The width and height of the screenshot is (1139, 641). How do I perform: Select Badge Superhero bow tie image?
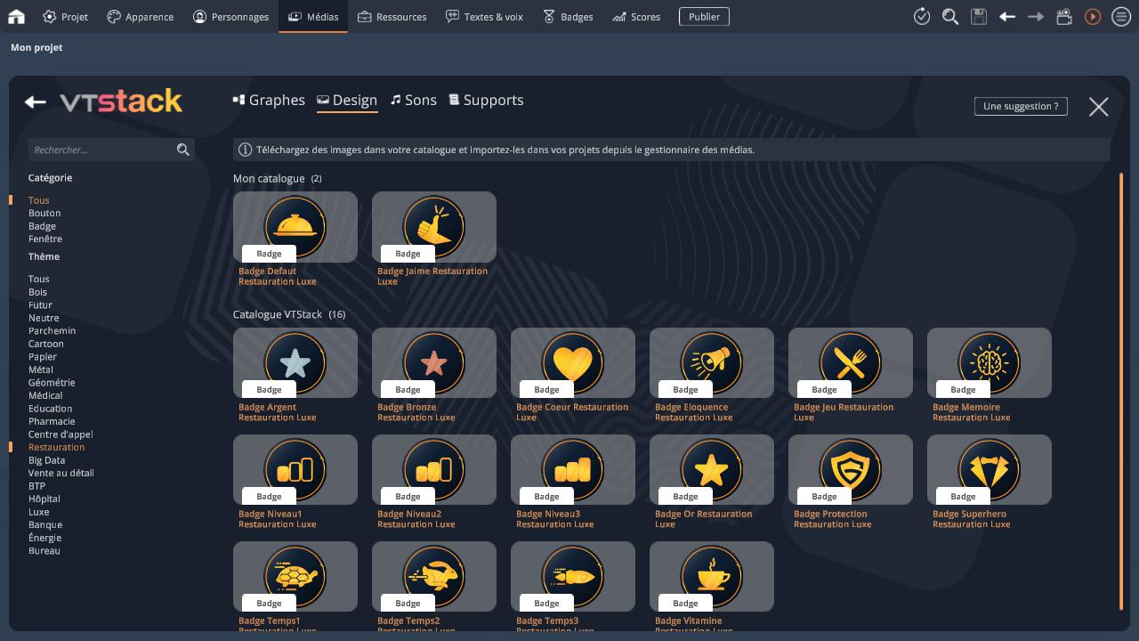[990, 469]
